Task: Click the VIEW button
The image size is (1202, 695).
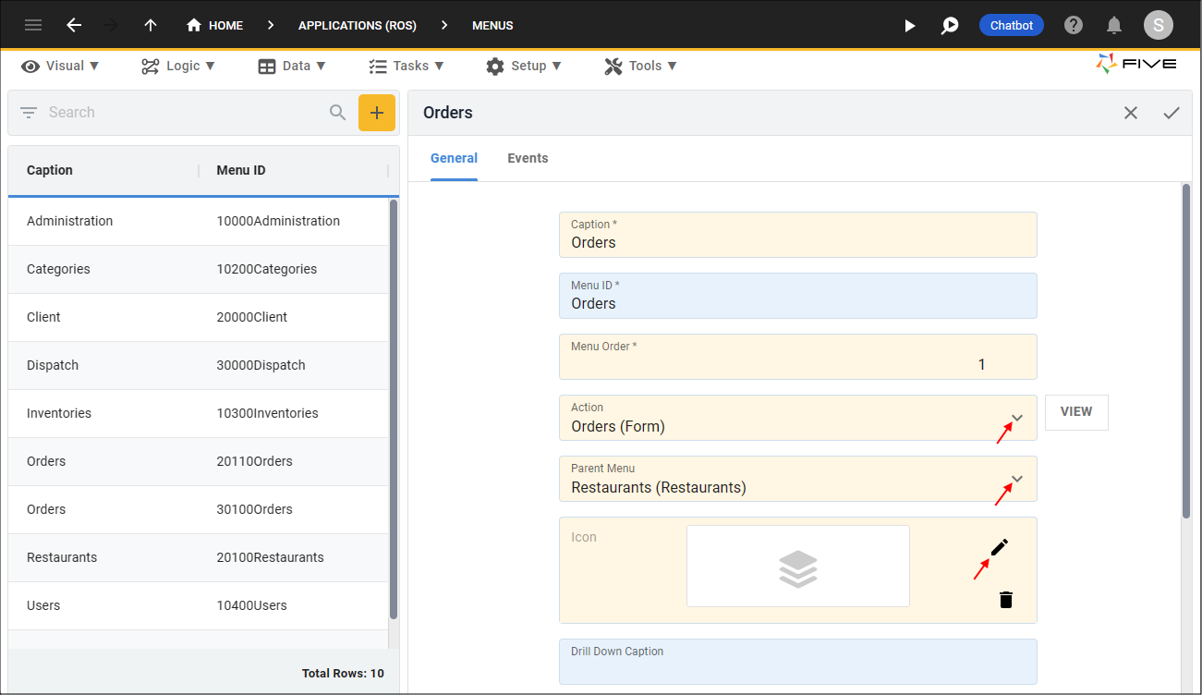Action: point(1076,412)
